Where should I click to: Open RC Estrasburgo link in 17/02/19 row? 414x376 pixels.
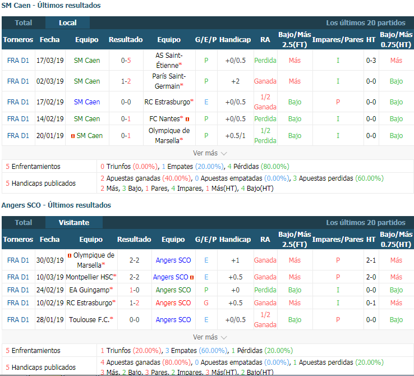click(167, 102)
